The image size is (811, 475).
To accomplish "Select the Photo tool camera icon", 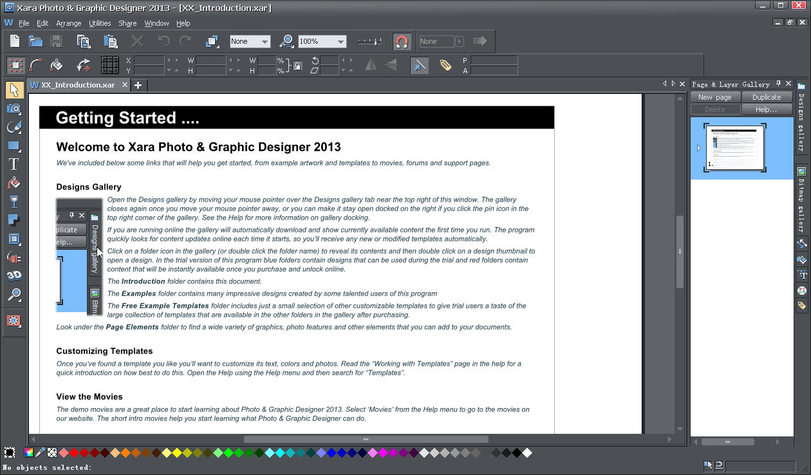I will pyautogui.click(x=14, y=108).
